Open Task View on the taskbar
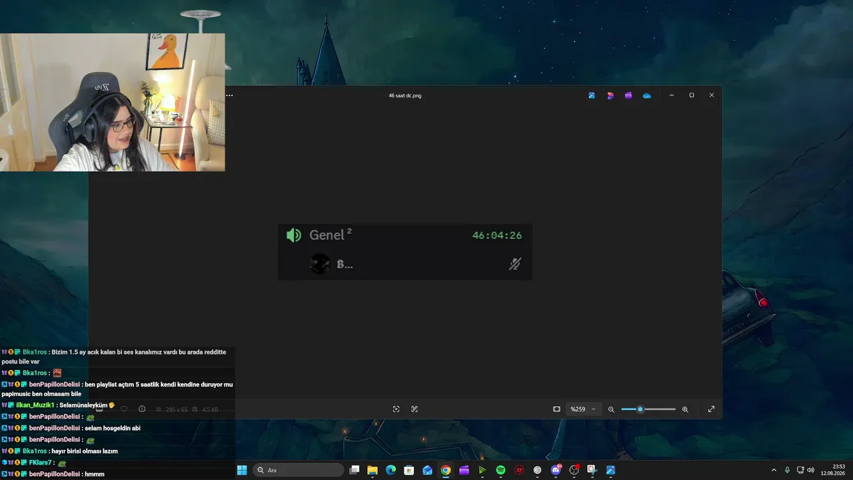The width and height of the screenshot is (853, 480). click(355, 470)
